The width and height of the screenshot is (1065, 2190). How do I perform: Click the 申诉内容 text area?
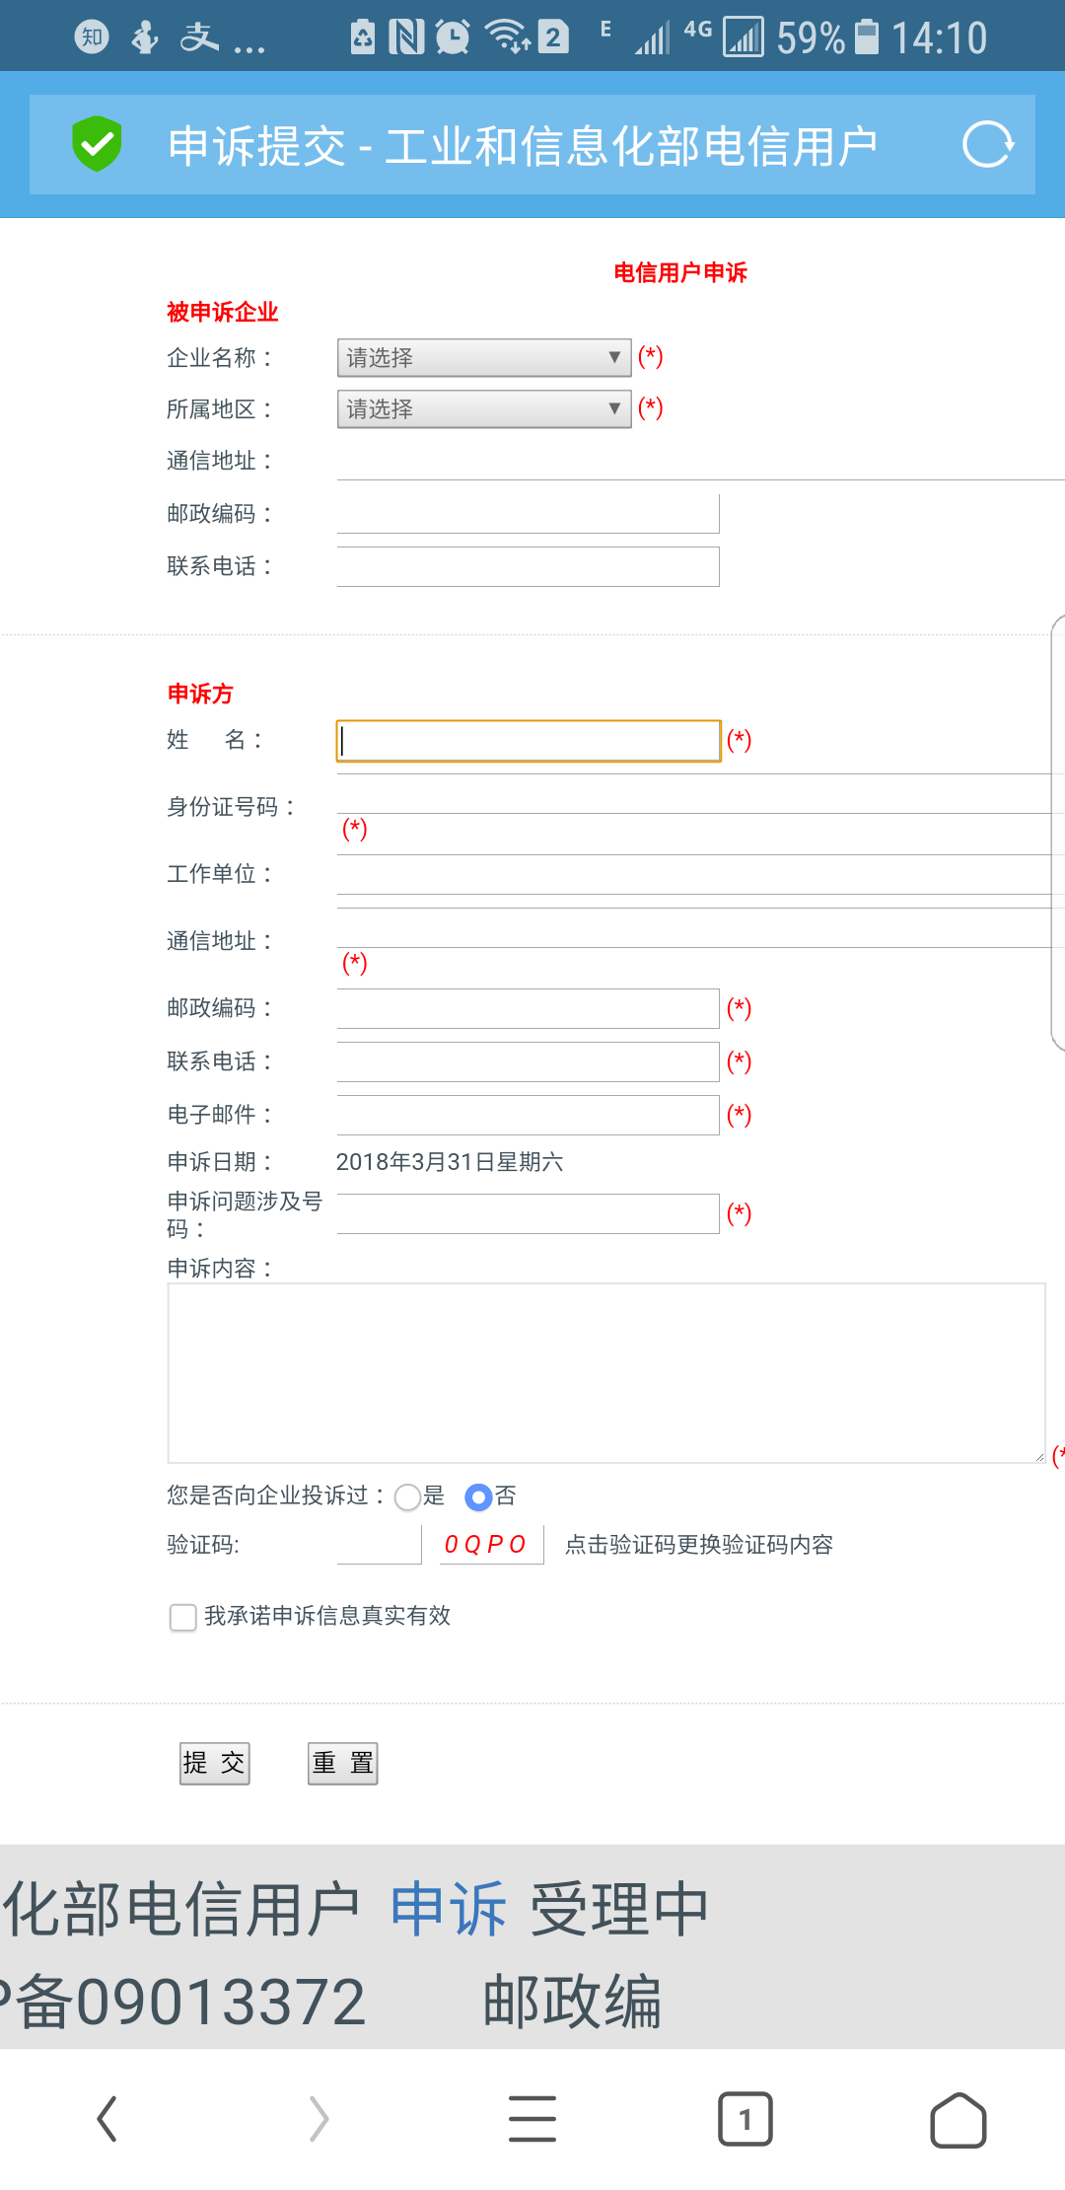(605, 1372)
